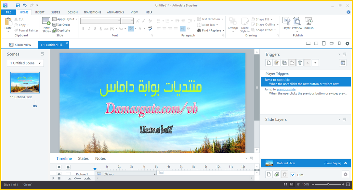Add a new slide layer

point(269,174)
